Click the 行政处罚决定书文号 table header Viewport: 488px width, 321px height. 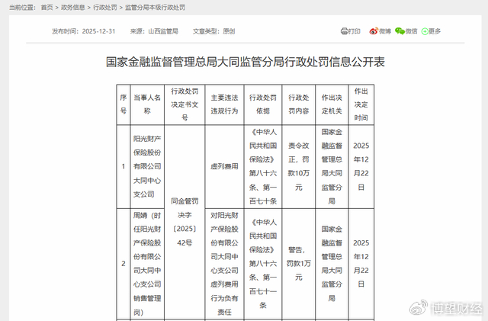pyautogui.click(x=185, y=104)
